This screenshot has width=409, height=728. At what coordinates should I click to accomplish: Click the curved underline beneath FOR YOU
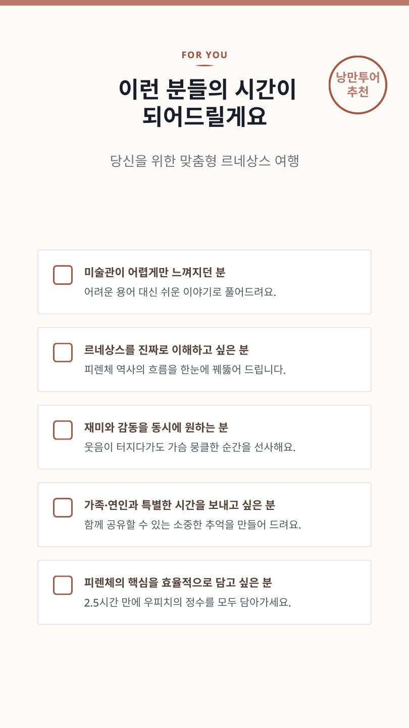tap(205, 65)
